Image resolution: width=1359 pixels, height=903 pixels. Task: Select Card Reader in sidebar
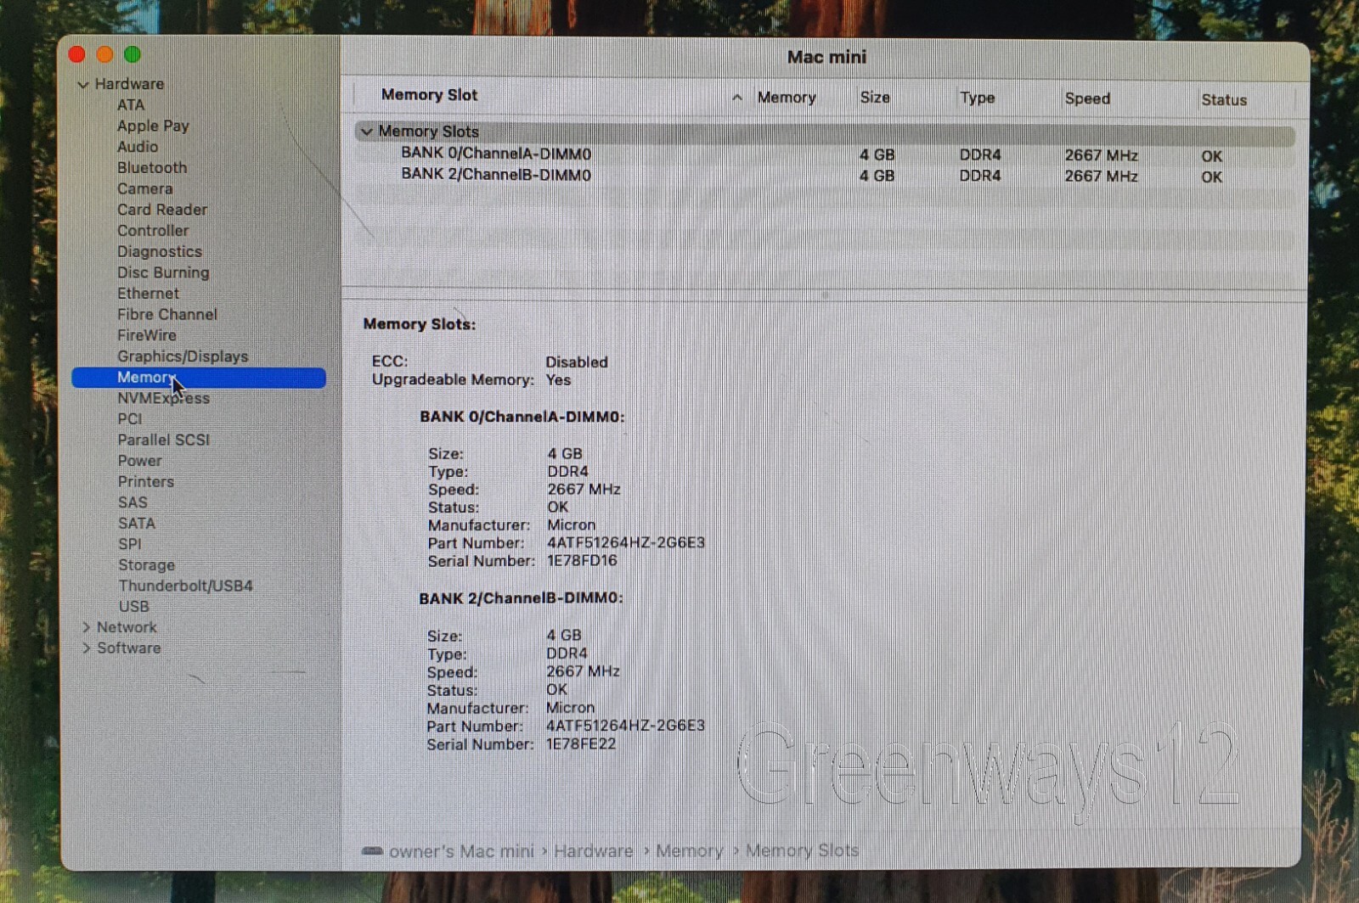coord(162,210)
